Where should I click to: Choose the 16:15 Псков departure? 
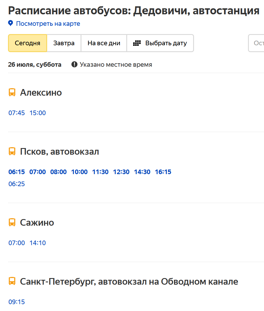click(163, 172)
